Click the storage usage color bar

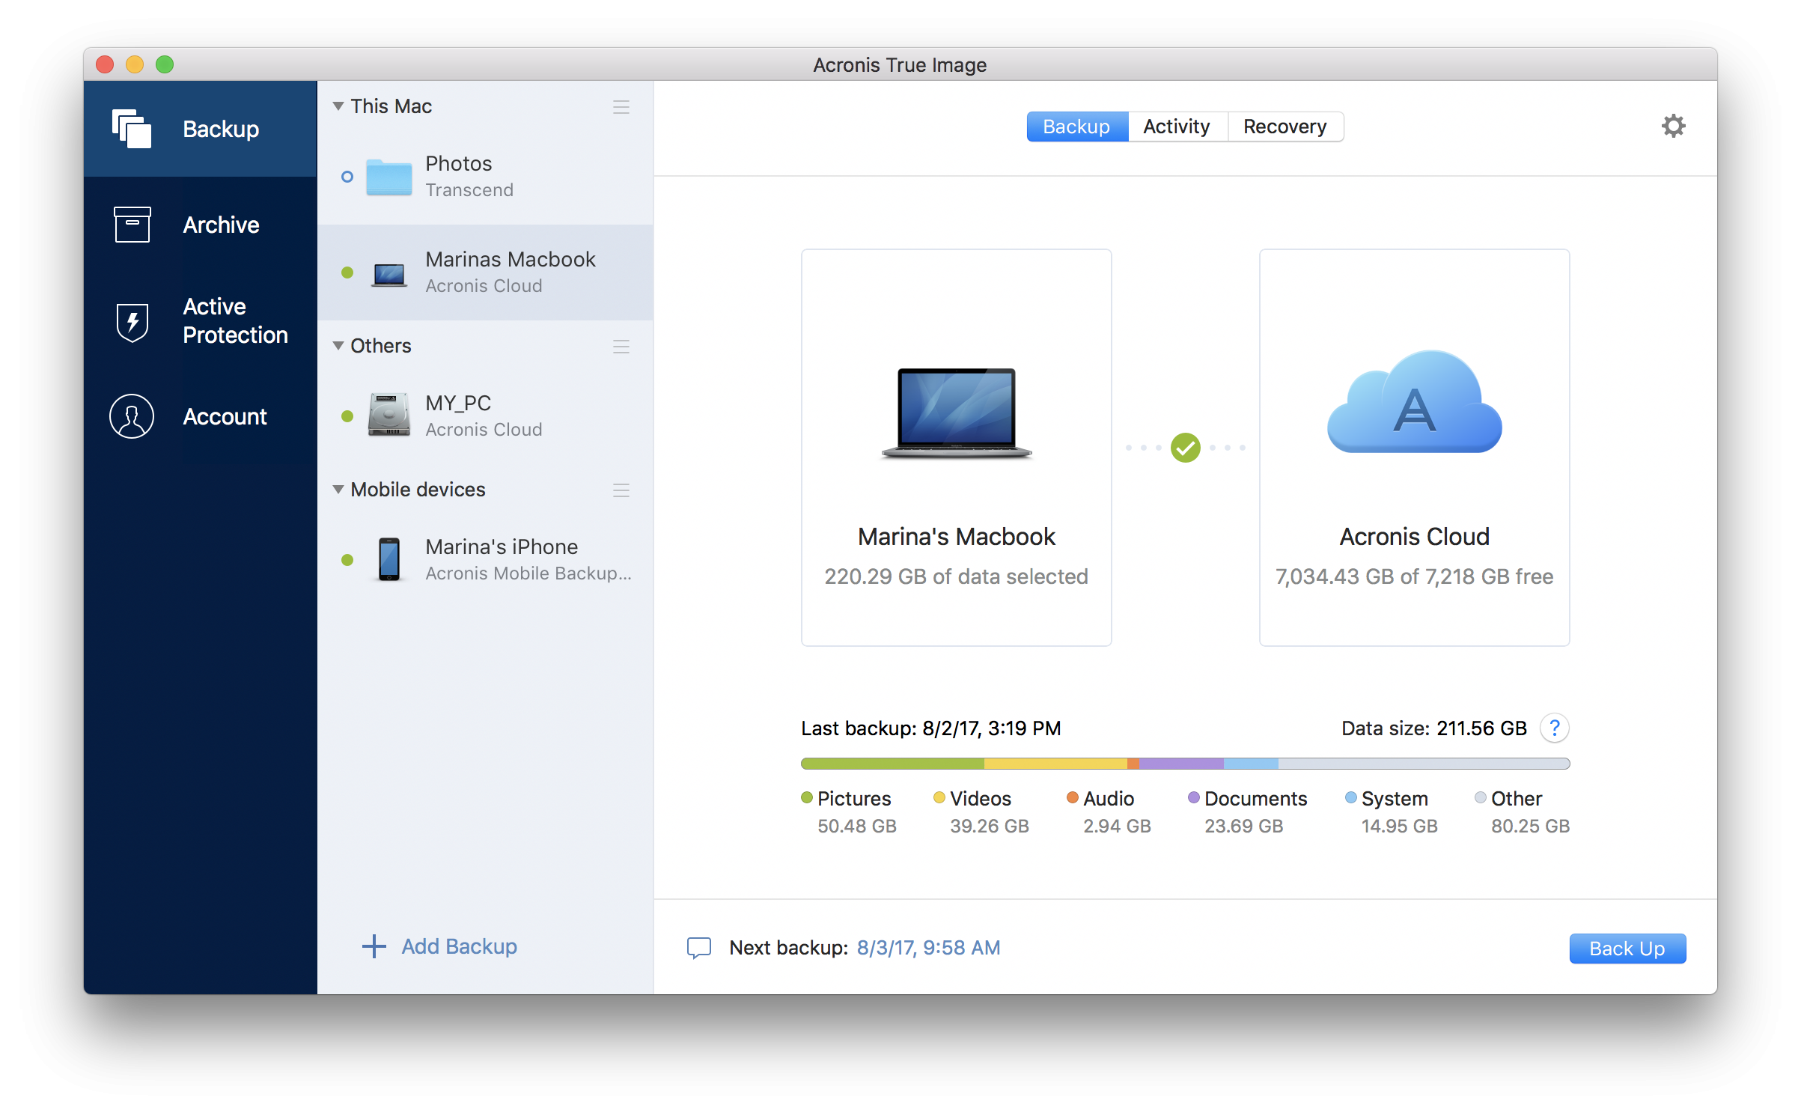pos(1184,764)
